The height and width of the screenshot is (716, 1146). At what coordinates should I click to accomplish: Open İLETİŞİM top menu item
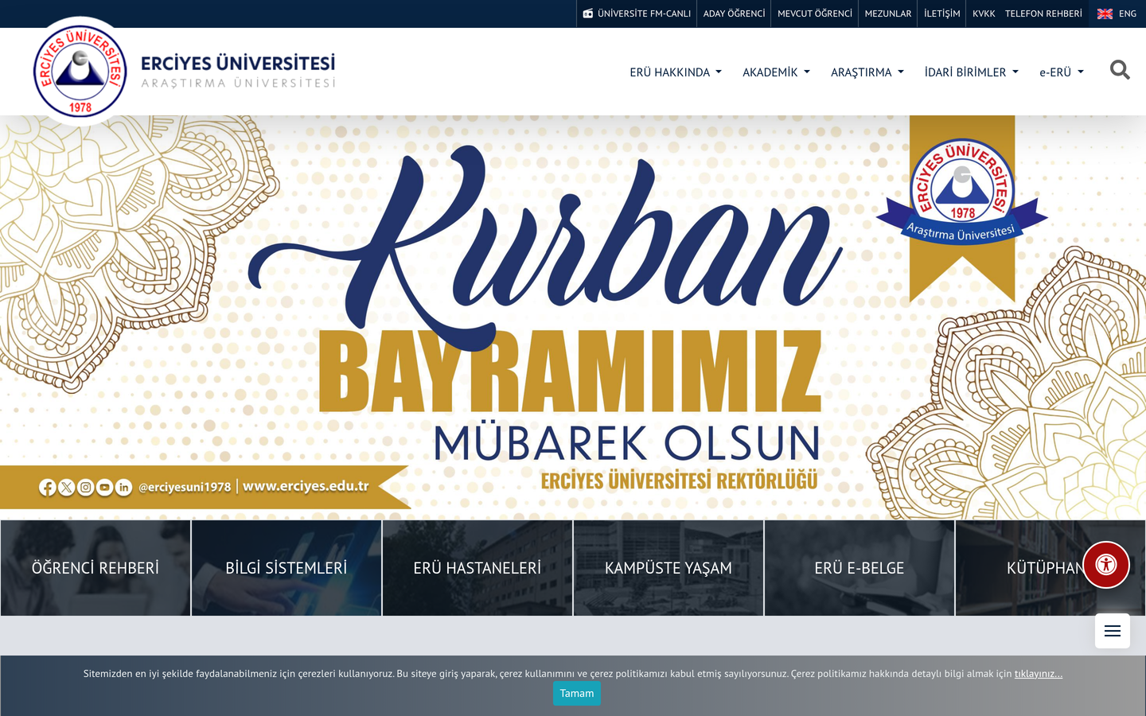click(x=942, y=14)
